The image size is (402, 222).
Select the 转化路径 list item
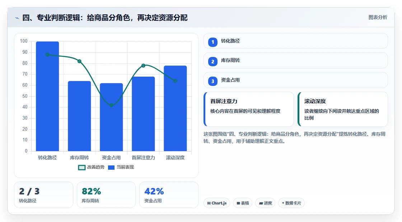pos(296,41)
